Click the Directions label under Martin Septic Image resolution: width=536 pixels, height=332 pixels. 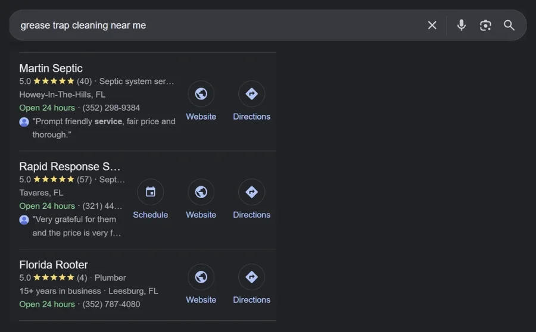(251, 117)
